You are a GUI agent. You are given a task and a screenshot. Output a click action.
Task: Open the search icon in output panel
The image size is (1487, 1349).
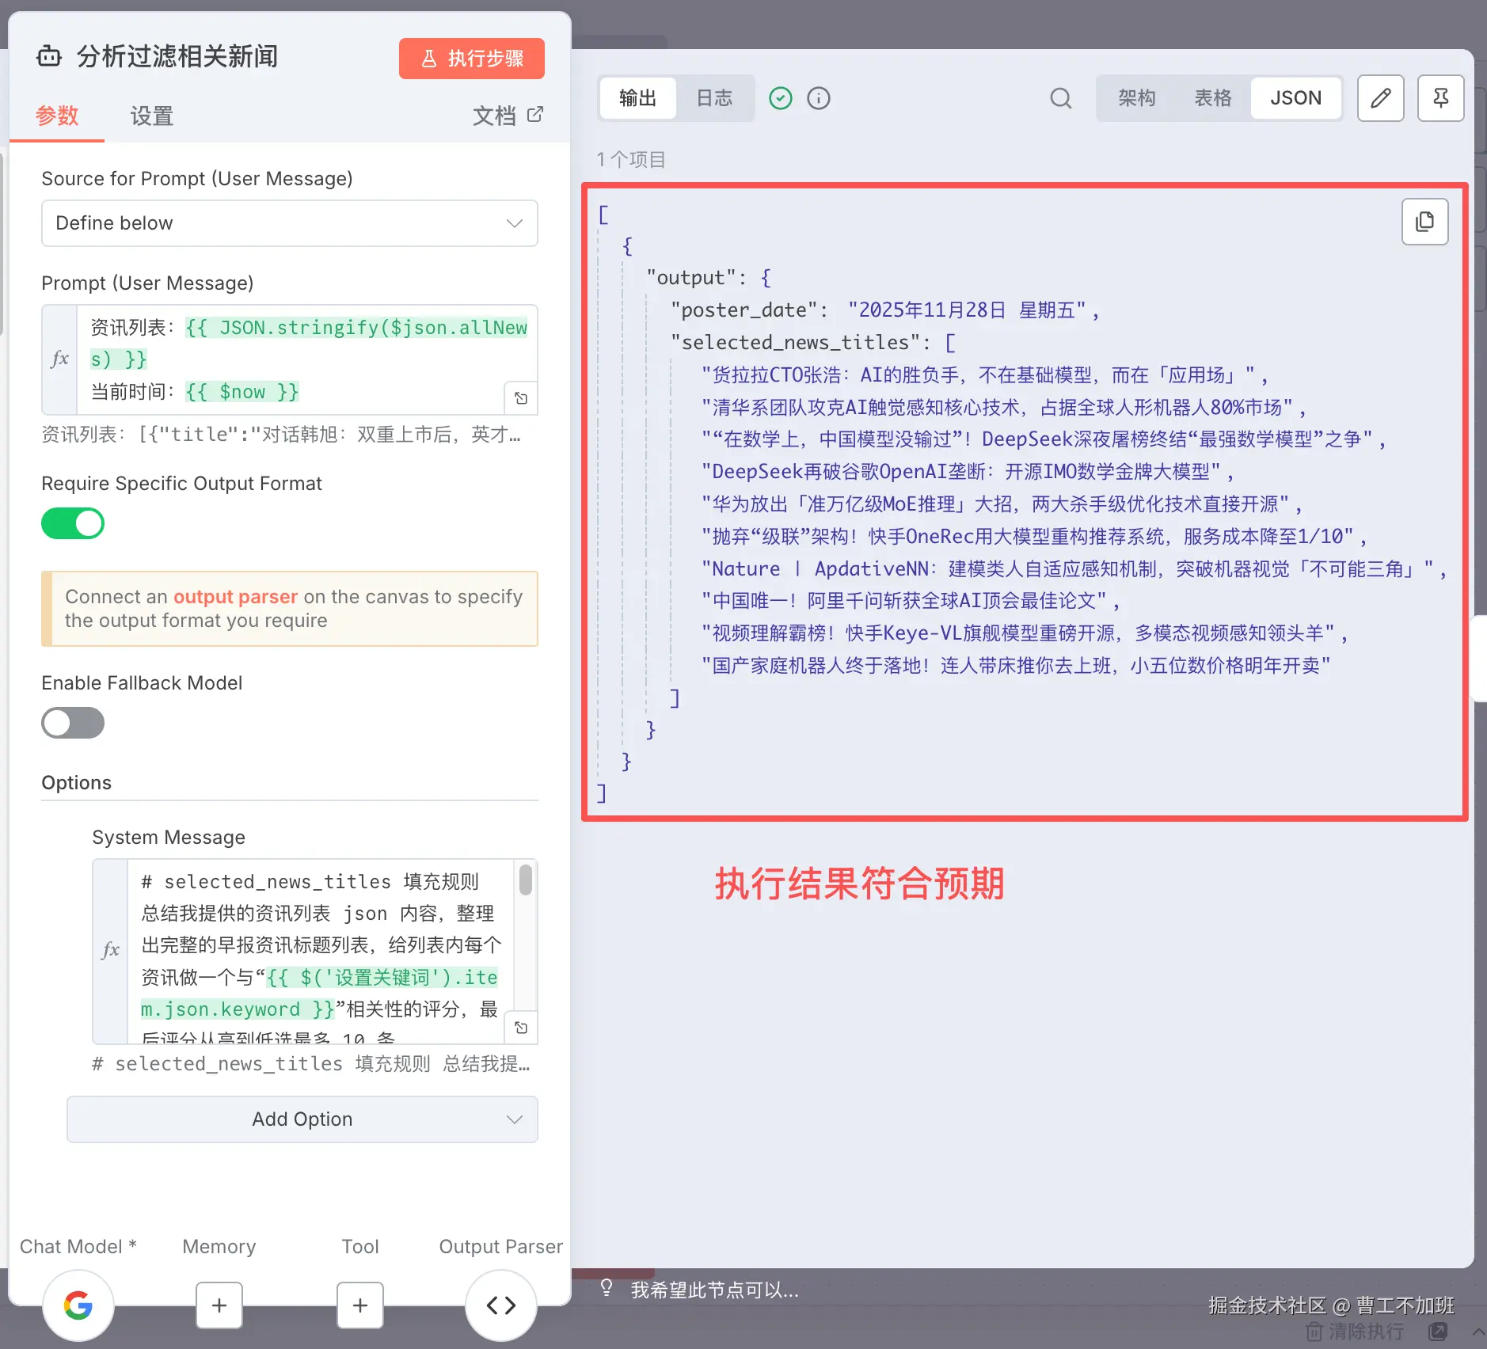point(1060,98)
